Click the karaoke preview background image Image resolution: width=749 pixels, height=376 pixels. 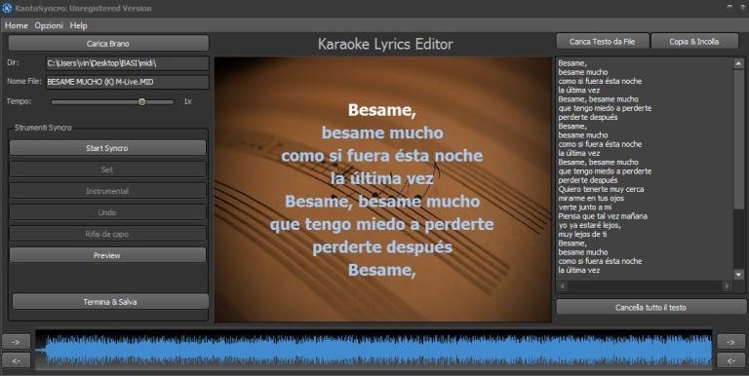(382, 189)
